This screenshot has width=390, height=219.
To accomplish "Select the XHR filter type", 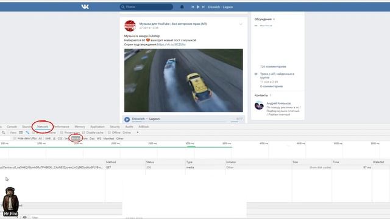I will 48,139.
